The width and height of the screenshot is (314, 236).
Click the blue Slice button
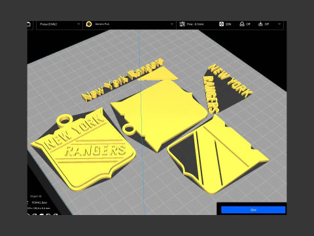(x=253, y=210)
